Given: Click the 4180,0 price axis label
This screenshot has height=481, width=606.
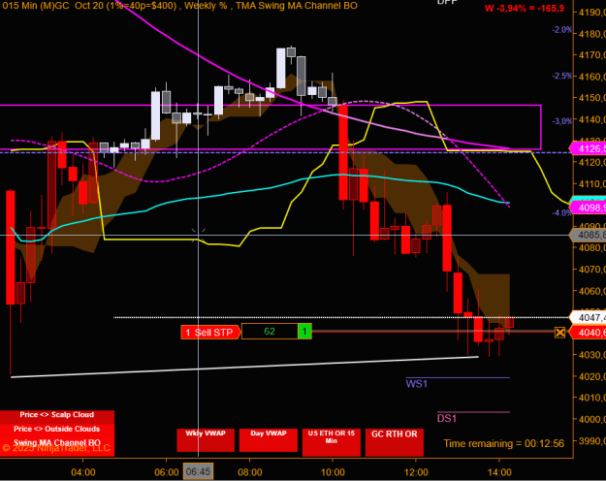Looking at the screenshot, I should click(591, 34).
